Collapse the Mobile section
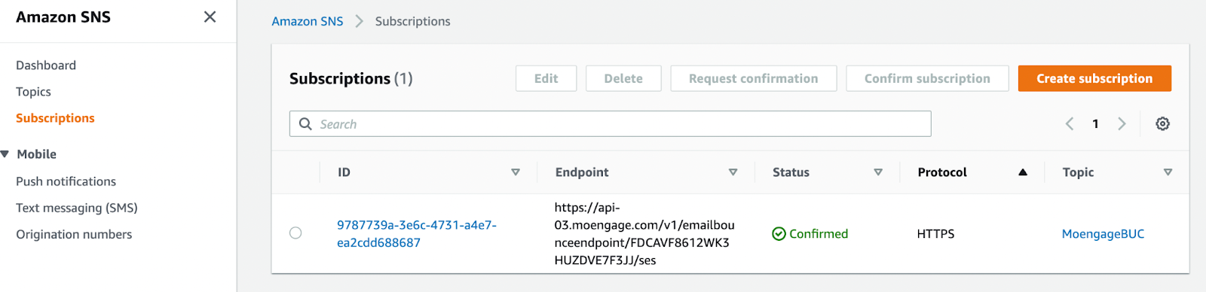Image resolution: width=1206 pixels, height=292 pixels. (x=5, y=154)
